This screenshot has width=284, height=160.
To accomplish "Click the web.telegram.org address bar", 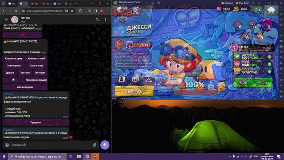I will 45,11.
